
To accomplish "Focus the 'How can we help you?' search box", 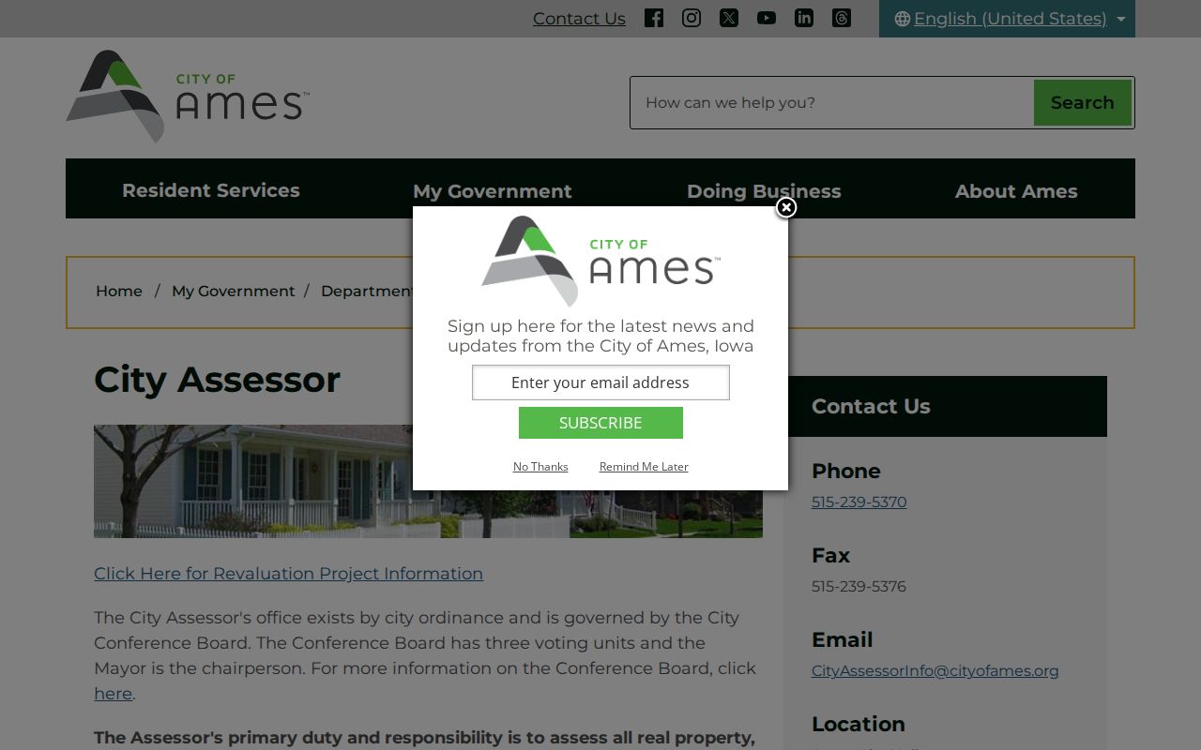I will [x=832, y=102].
